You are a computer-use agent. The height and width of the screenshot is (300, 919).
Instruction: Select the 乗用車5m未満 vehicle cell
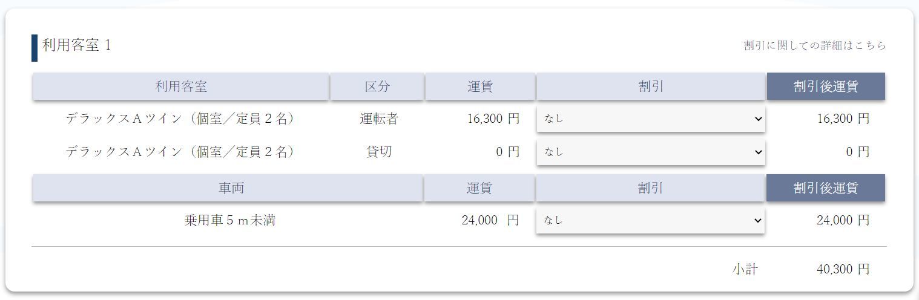230,221
